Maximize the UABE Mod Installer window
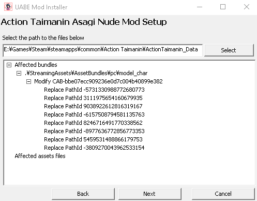The width and height of the screenshot is (257, 201). click(x=223, y=7)
